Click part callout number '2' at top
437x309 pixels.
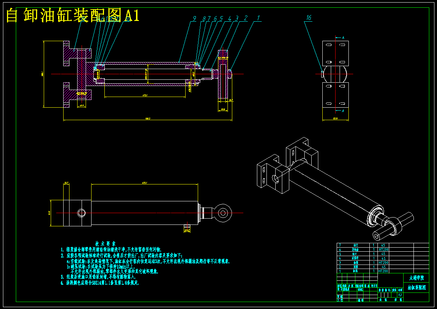pyautogui.click(x=246, y=18)
